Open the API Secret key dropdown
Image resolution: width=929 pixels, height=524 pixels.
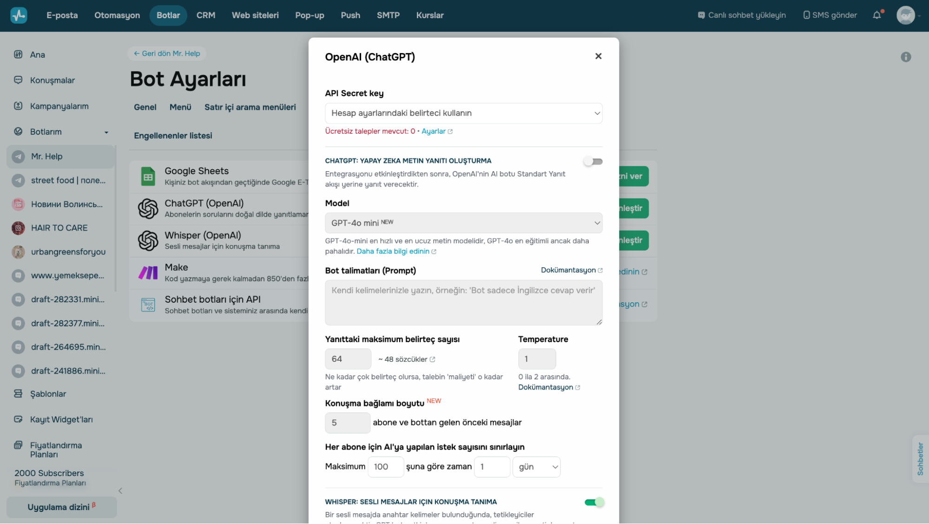[x=463, y=113]
